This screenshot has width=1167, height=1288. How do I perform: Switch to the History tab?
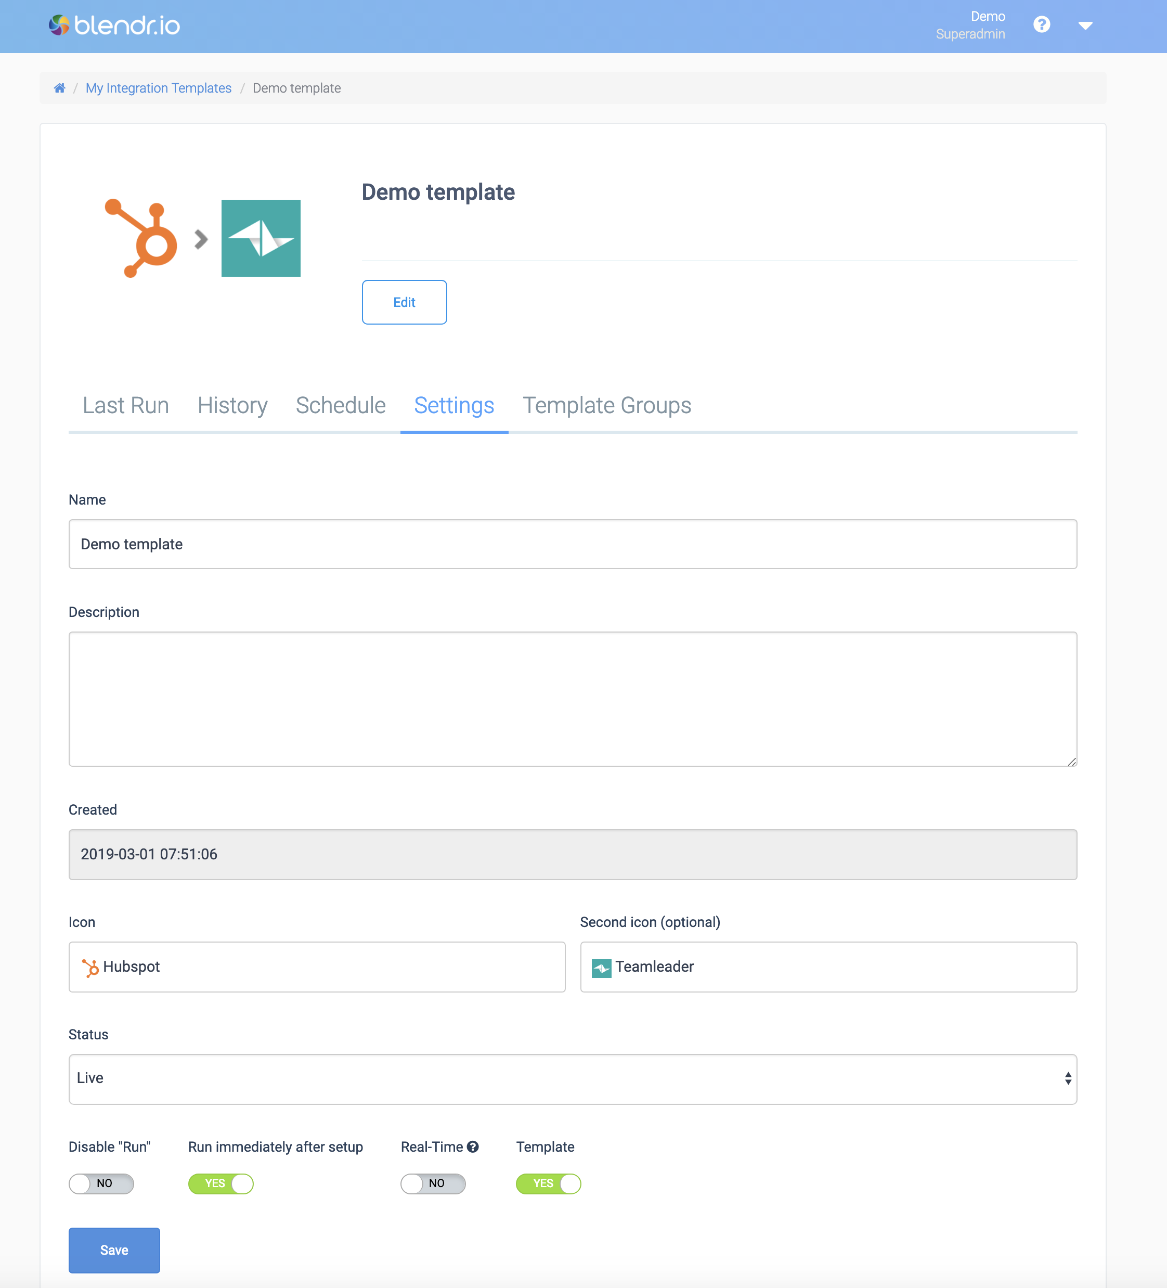(x=232, y=405)
